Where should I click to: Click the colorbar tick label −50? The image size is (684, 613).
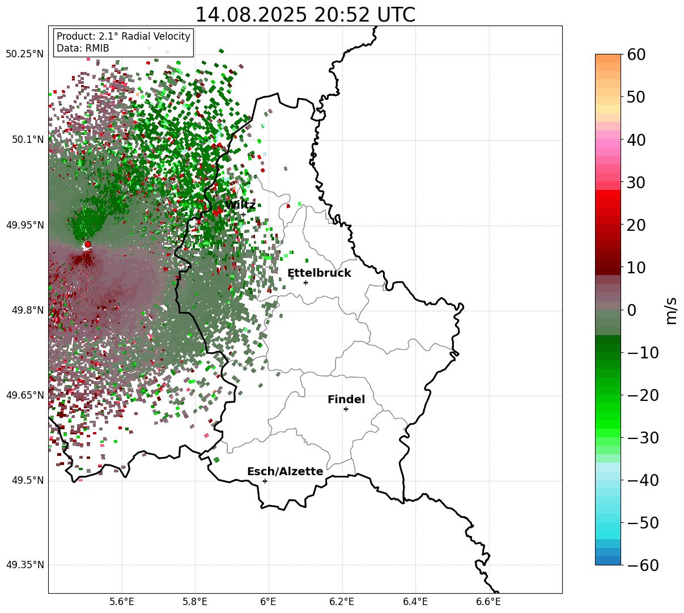tap(643, 523)
